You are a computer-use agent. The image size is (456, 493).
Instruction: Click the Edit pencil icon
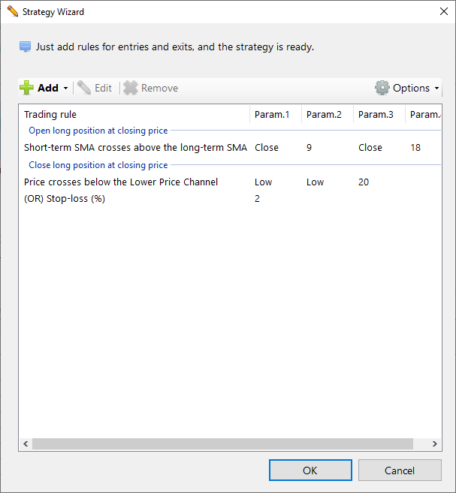coord(83,88)
